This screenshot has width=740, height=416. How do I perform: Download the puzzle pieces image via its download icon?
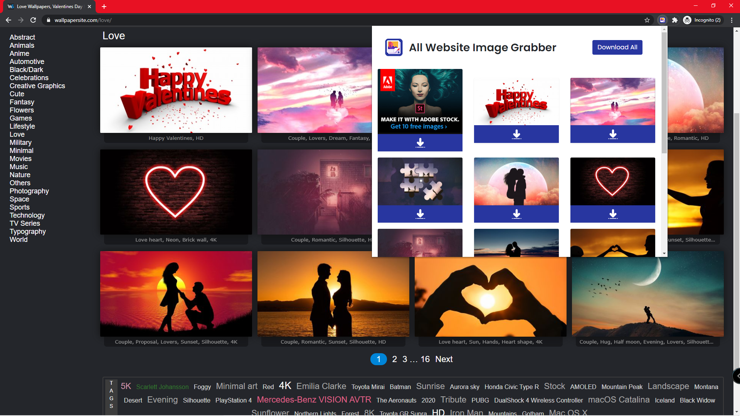coord(420,214)
